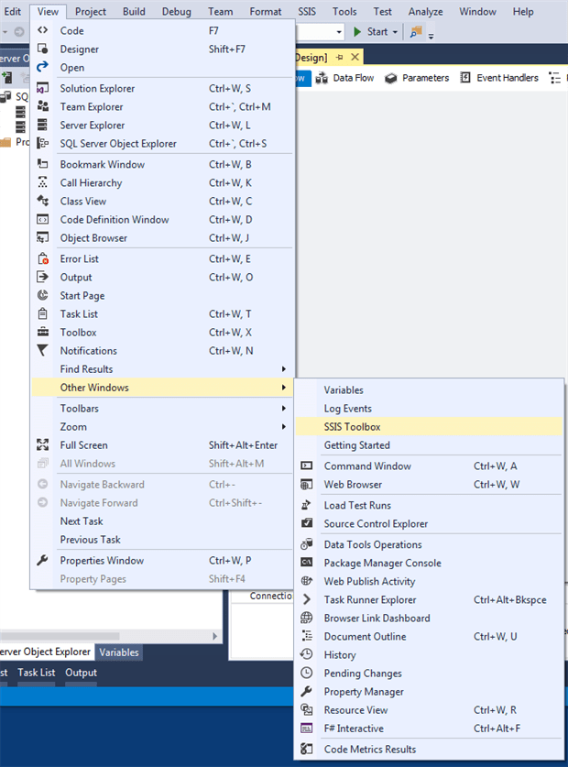Click the Full Screen icon

click(x=42, y=444)
